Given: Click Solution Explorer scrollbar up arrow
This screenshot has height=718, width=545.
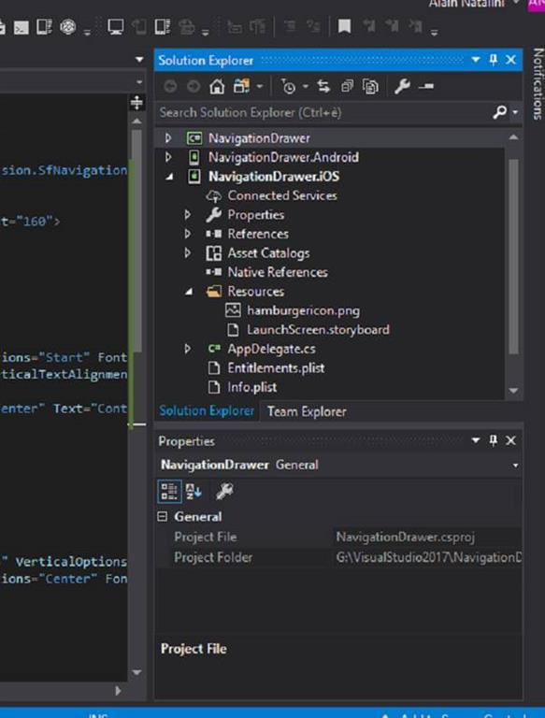Looking at the screenshot, I should tap(513, 137).
